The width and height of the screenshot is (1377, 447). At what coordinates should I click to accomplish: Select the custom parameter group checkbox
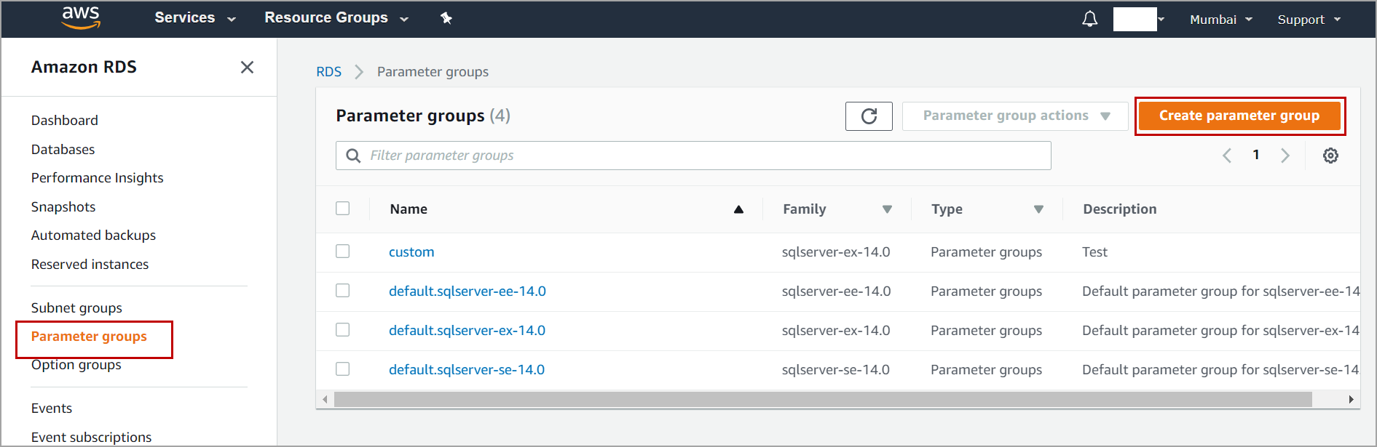(x=342, y=251)
